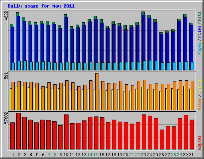Click the 57602 axis value
This screenshot has height=159, width=204.
pyautogui.click(x=6, y=118)
